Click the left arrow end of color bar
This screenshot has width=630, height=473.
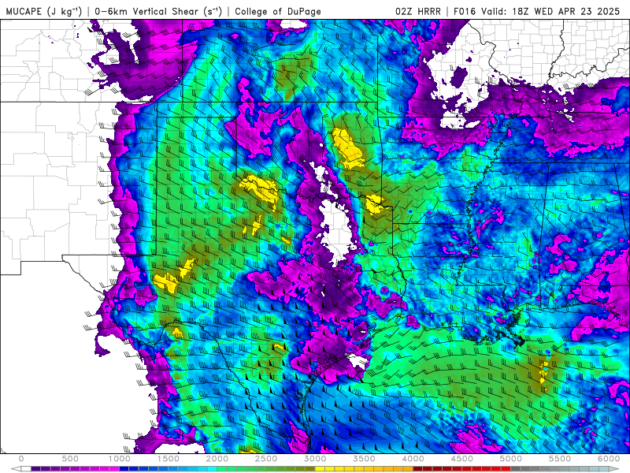[16, 469]
